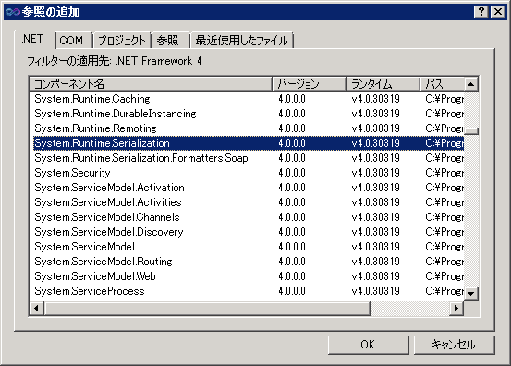Image resolution: width=511 pixels, height=366 pixels.
Task: Click the vertical scrollbar thumb
Action: [470, 131]
